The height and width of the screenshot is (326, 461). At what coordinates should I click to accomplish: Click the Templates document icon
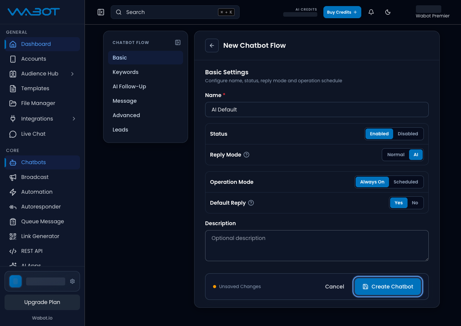(x=13, y=88)
